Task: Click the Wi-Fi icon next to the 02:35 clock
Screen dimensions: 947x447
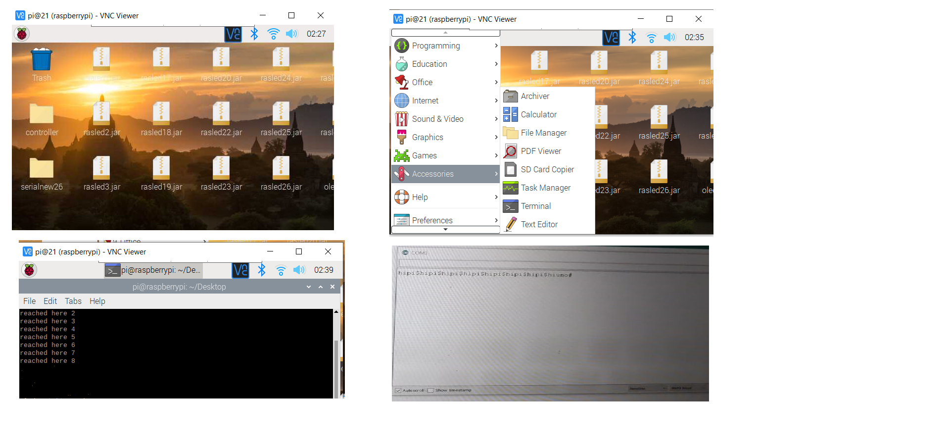Action: coord(652,37)
